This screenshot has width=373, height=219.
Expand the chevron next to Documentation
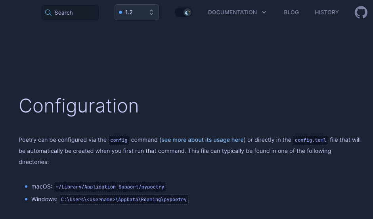click(264, 12)
